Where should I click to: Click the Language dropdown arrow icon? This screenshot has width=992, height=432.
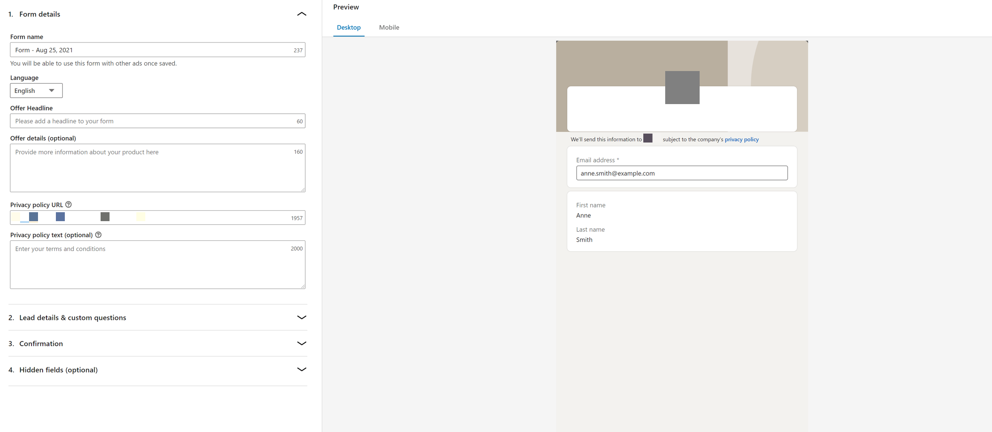(x=51, y=90)
